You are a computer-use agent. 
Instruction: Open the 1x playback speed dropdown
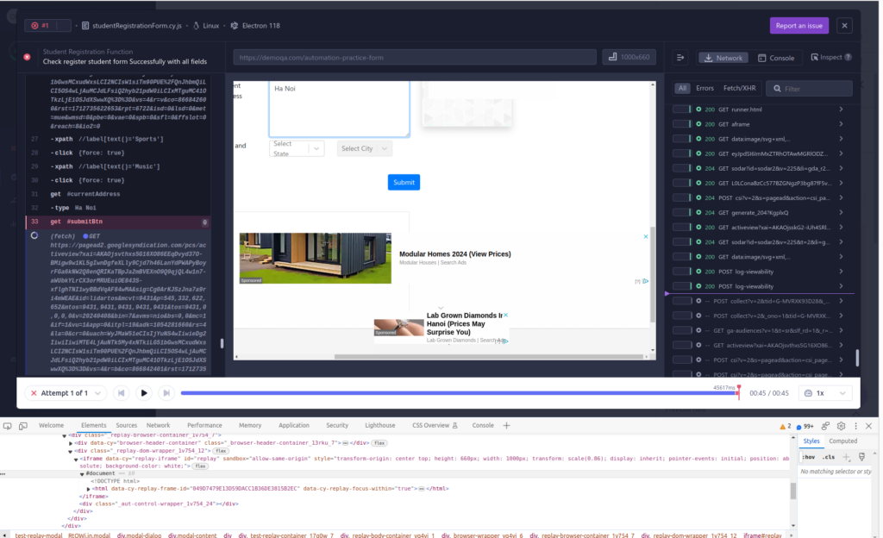pyautogui.click(x=827, y=393)
